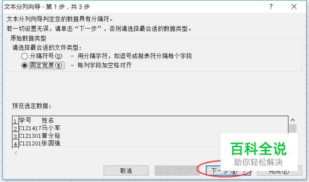Viewport: 309px width, 182px height.
Task: Select the 分隔符号(D) radio option
Action: [x=25, y=56]
